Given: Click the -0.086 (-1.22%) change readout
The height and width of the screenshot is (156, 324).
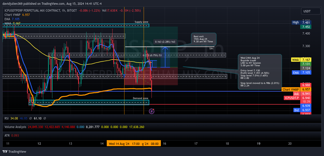Looking at the screenshot, I should pos(90,11).
